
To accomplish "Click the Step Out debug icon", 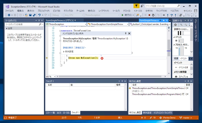I will [175, 15].
